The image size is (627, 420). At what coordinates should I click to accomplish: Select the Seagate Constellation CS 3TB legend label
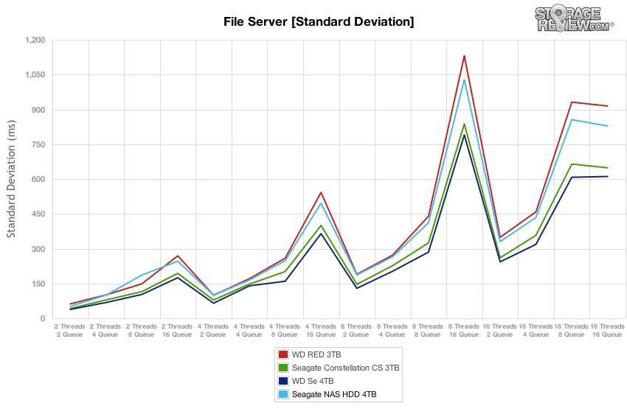345,368
